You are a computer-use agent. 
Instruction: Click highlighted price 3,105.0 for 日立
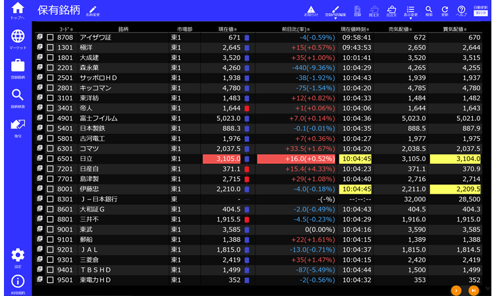point(222,159)
